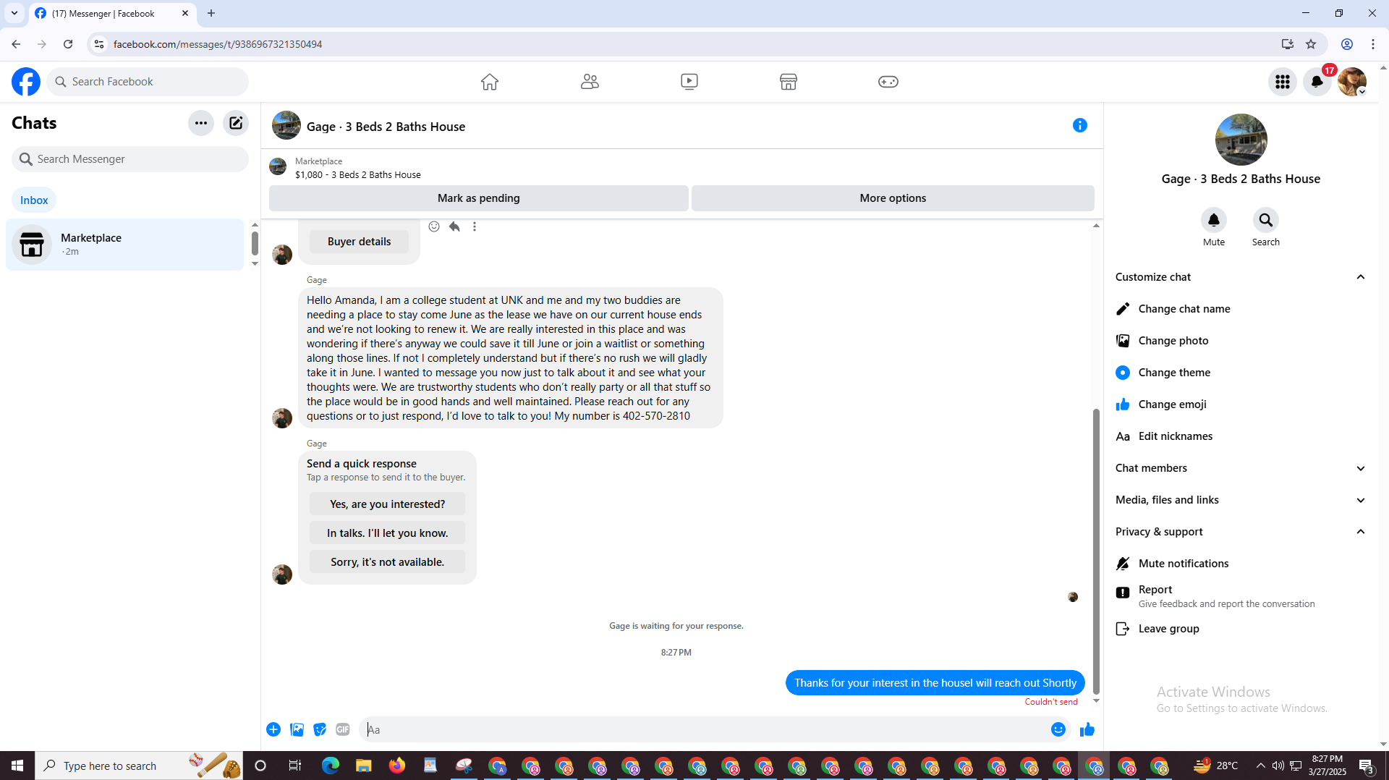Attach a photo file in composer
Viewport: 1389px width, 780px height.
point(297,729)
